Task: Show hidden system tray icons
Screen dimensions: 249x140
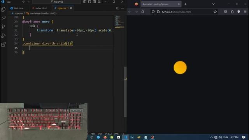Action: pyautogui.click(x=211, y=137)
